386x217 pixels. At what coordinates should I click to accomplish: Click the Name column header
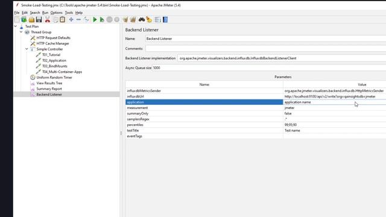pyautogui.click(x=204, y=84)
